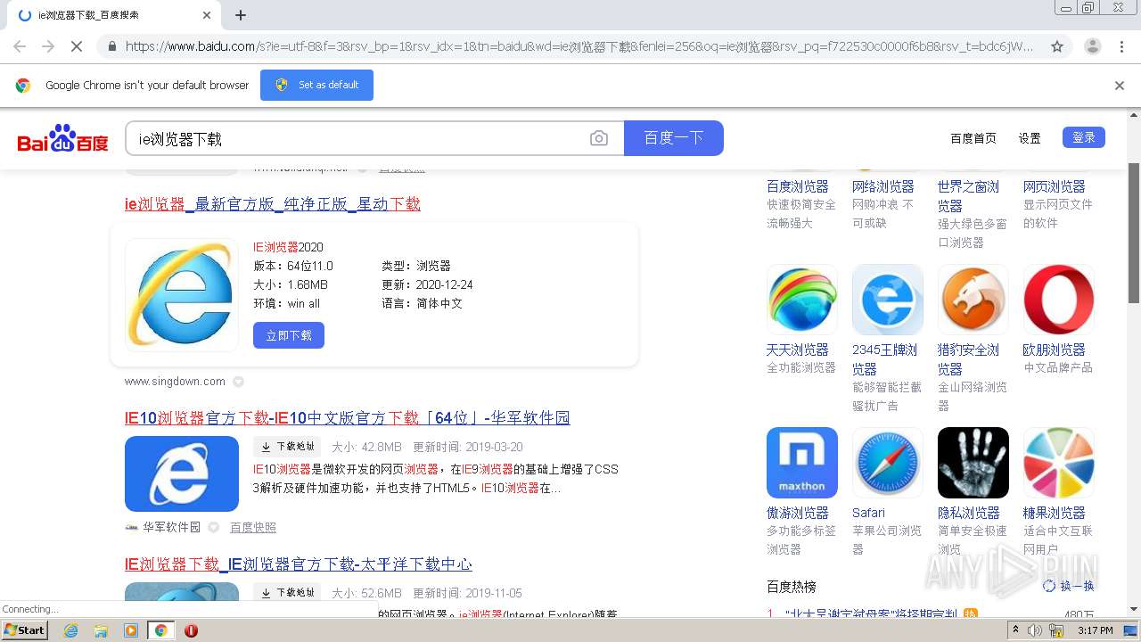Click the page vertical scrollbar
Screen dimensions: 1141x642
tap(1134, 234)
